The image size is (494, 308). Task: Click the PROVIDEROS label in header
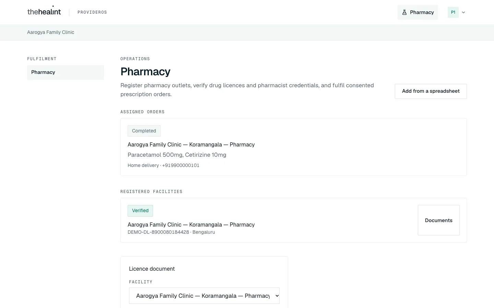[92, 12]
